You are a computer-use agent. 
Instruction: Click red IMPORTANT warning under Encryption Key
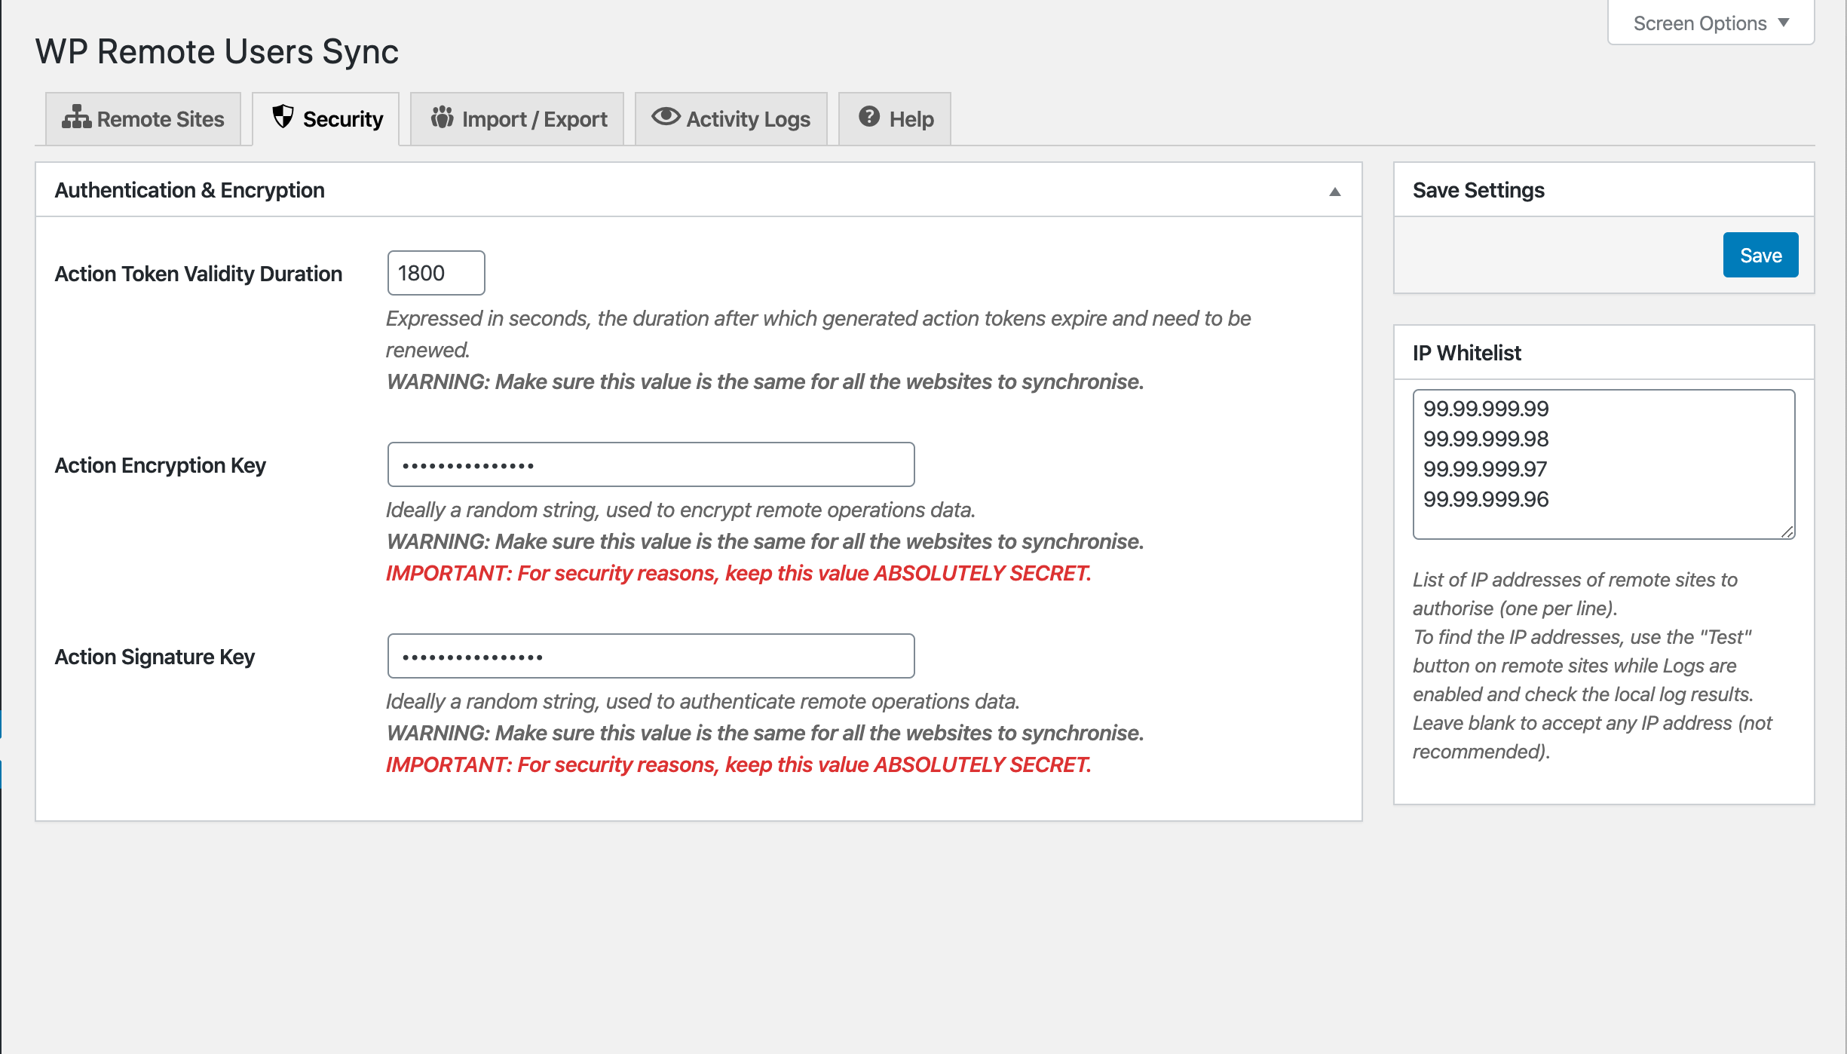(739, 573)
